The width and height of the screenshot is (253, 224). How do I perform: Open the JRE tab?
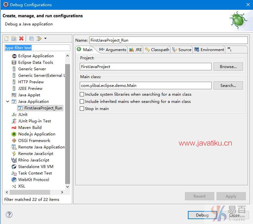pyautogui.click(x=135, y=49)
